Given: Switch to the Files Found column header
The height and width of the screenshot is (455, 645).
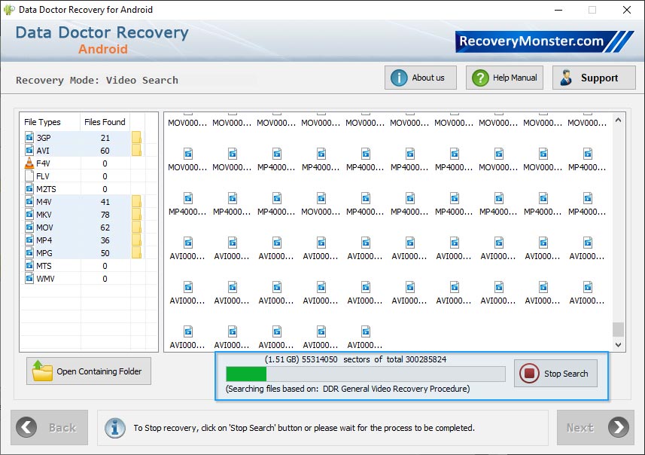Looking at the screenshot, I should point(105,121).
